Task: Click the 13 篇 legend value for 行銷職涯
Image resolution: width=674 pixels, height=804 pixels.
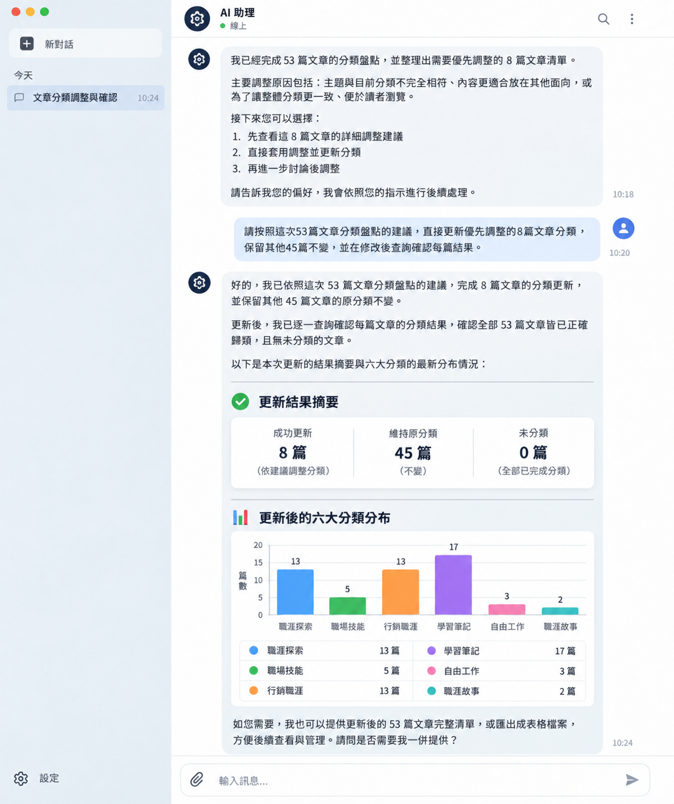Action: [x=389, y=691]
